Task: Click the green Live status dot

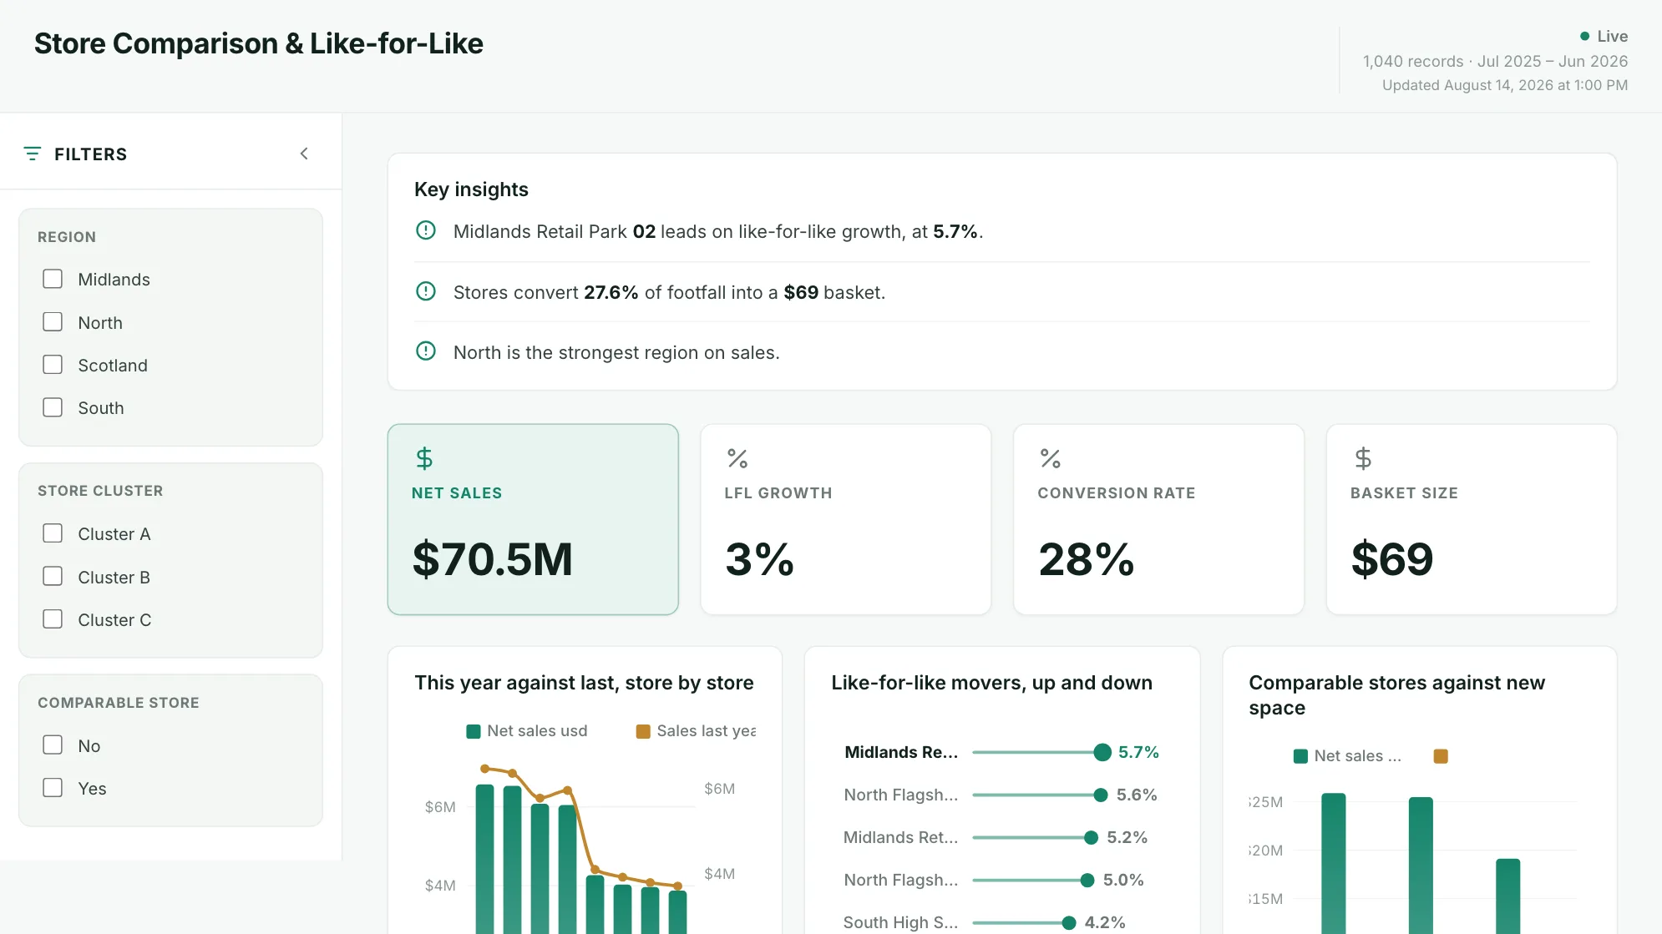Action: click(1584, 36)
